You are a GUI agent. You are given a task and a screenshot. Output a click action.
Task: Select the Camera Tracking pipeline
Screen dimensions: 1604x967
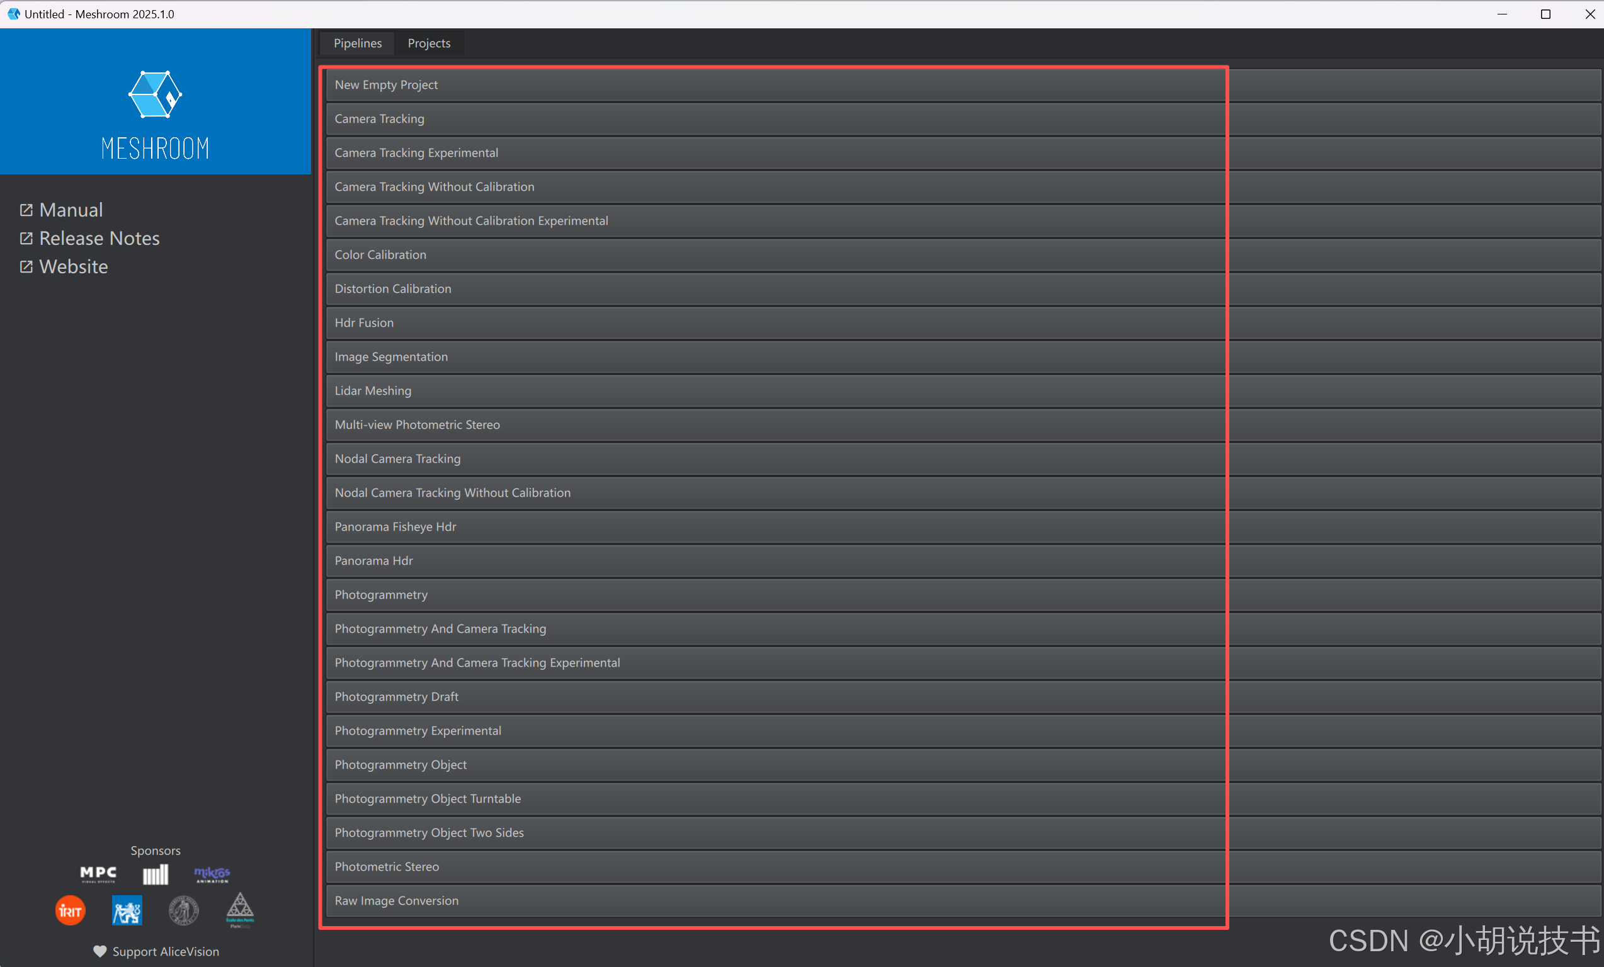(963, 118)
